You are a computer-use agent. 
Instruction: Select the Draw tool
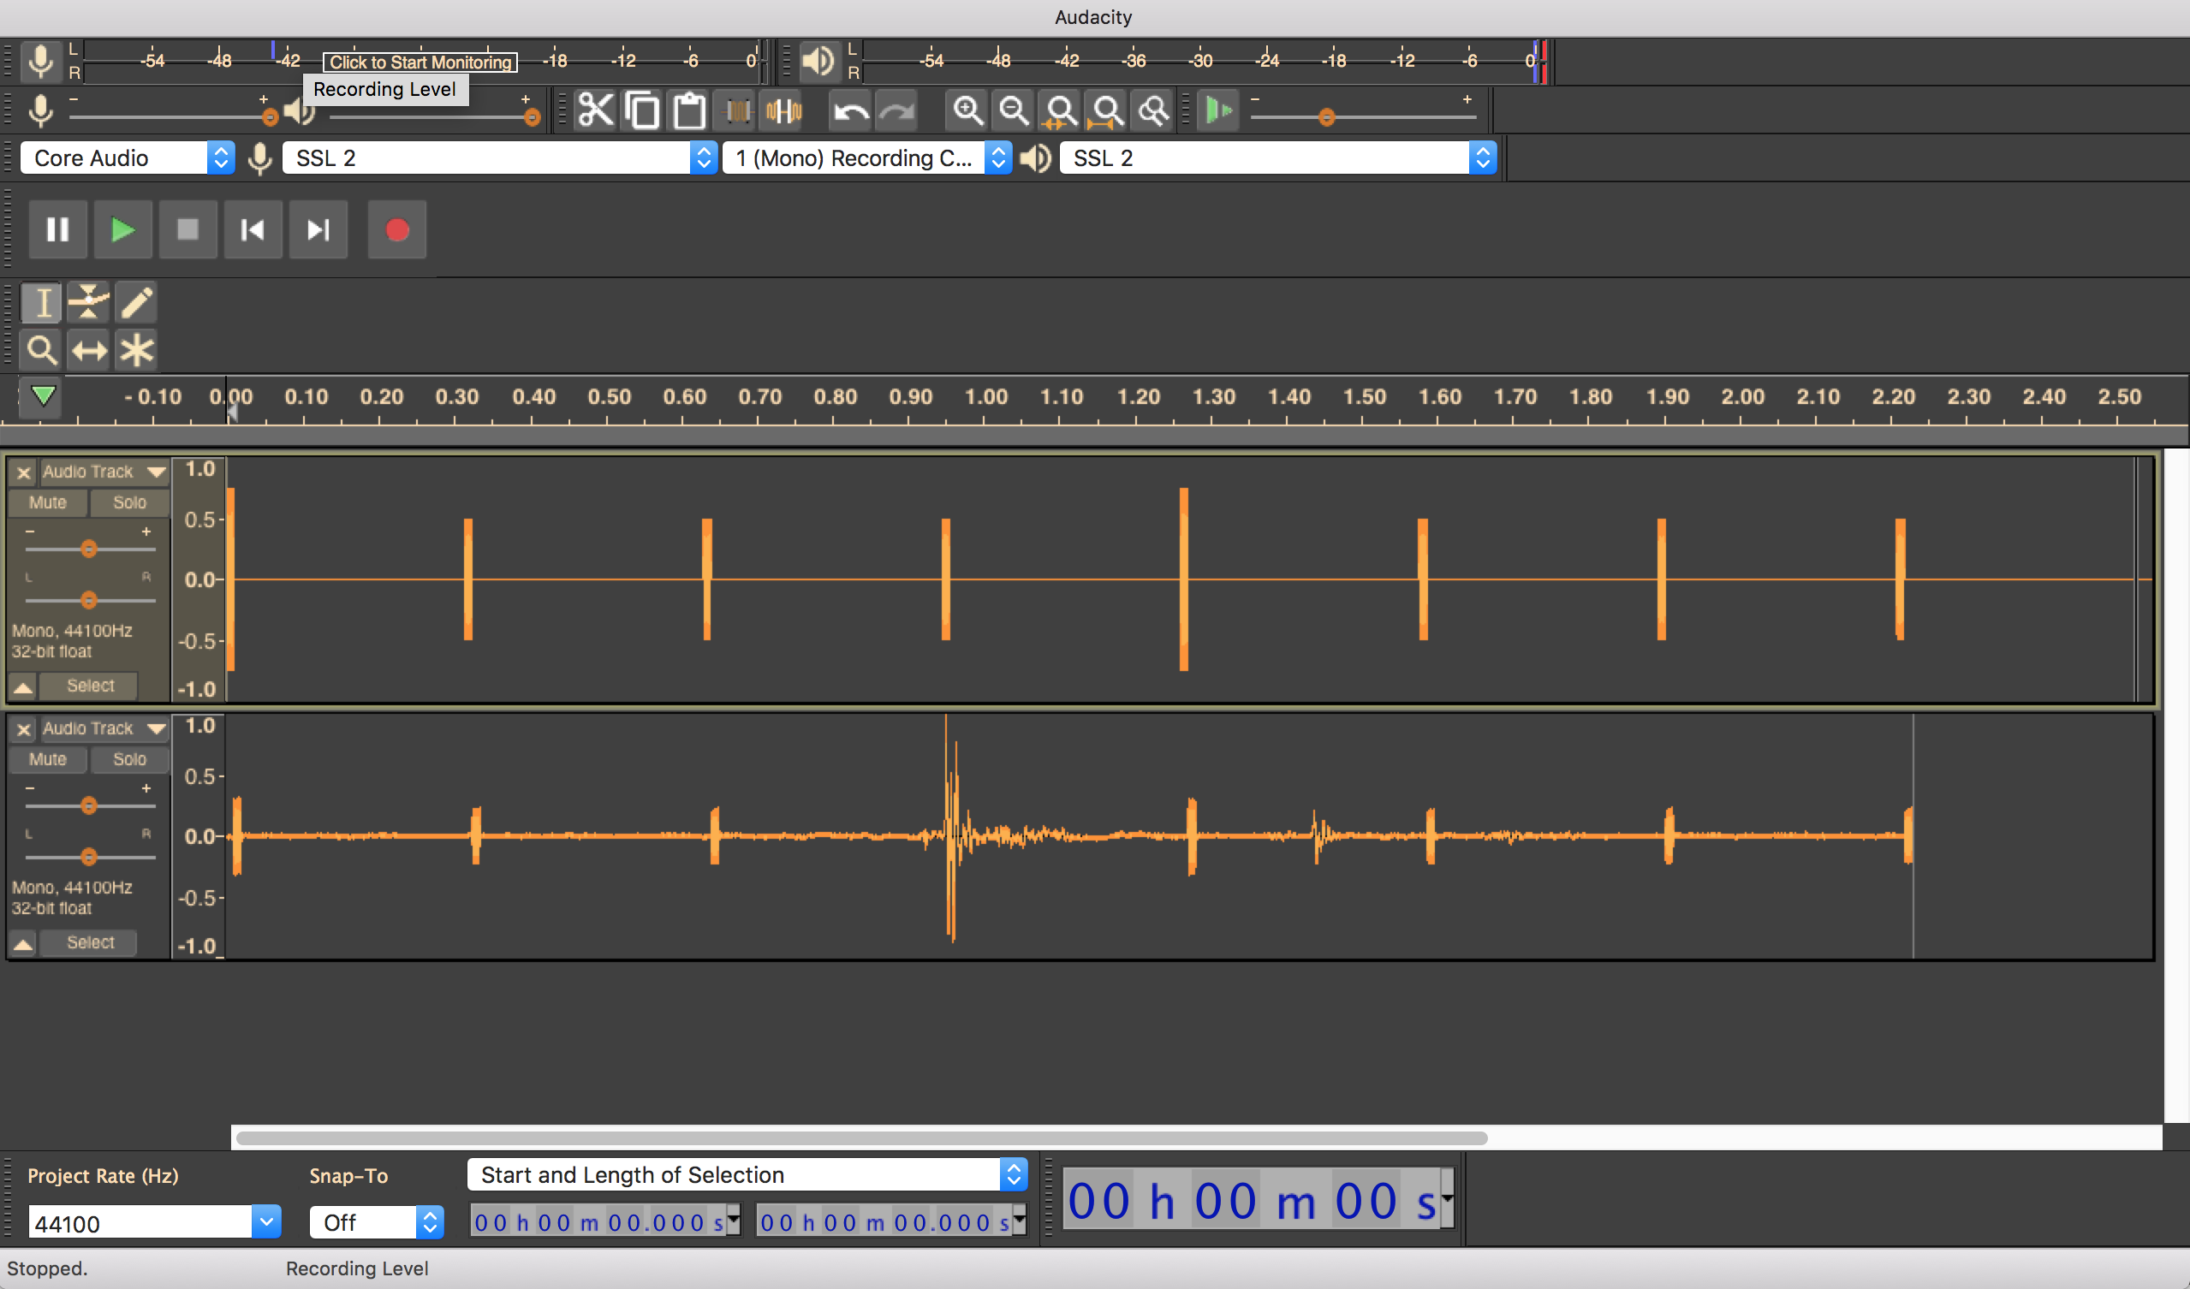click(x=135, y=302)
